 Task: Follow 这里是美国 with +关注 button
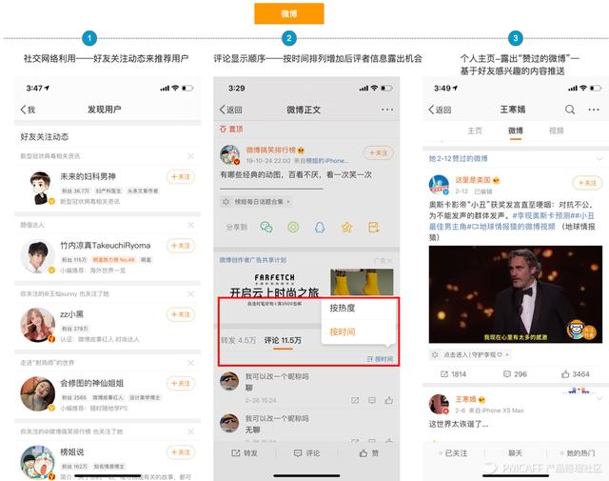tap(587, 183)
